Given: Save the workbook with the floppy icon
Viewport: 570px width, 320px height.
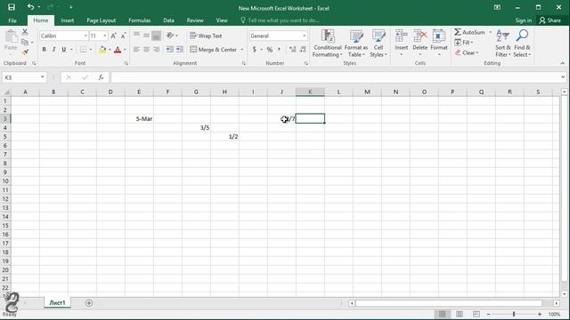Looking at the screenshot, I should coord(12,7).
